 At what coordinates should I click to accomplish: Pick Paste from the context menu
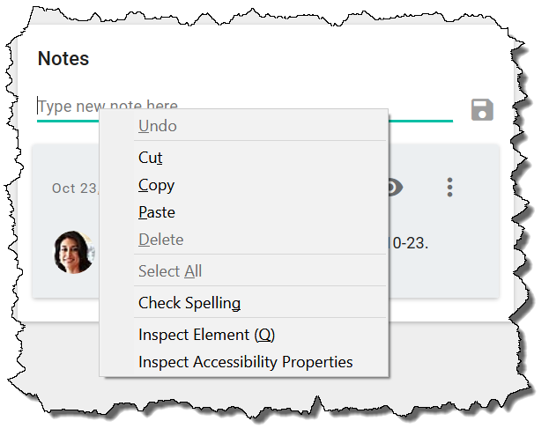click(157, 212)
